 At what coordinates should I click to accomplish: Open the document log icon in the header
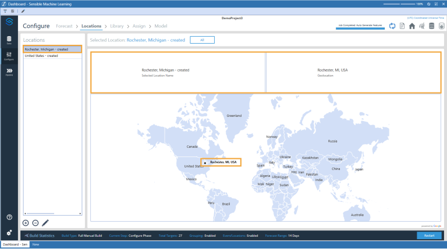tap(402, 26)
